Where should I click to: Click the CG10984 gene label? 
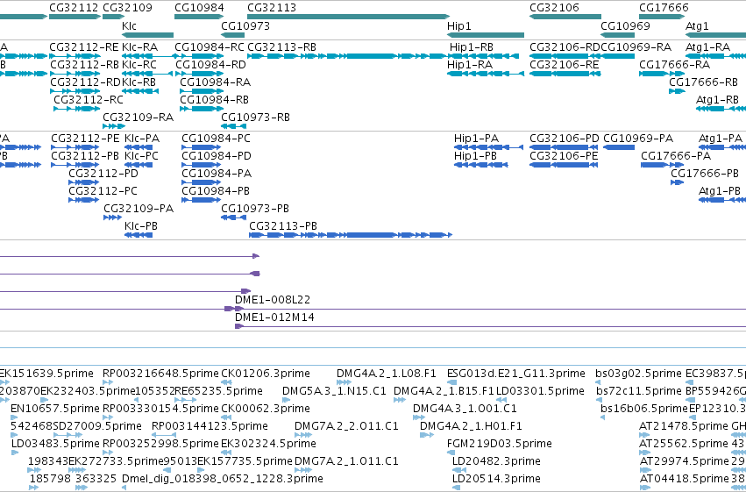pos(199,8)
